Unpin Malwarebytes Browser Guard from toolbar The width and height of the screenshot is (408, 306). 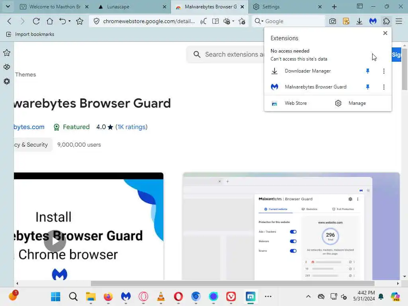[x=368, y=87]
